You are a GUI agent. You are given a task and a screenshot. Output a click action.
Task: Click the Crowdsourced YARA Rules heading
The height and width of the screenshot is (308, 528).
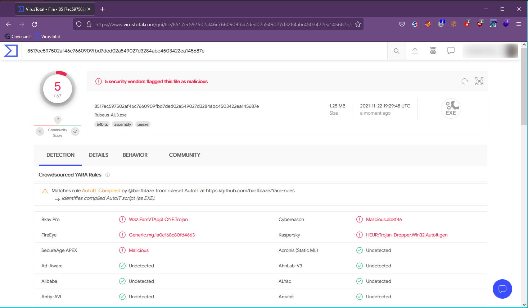point(70,175)
